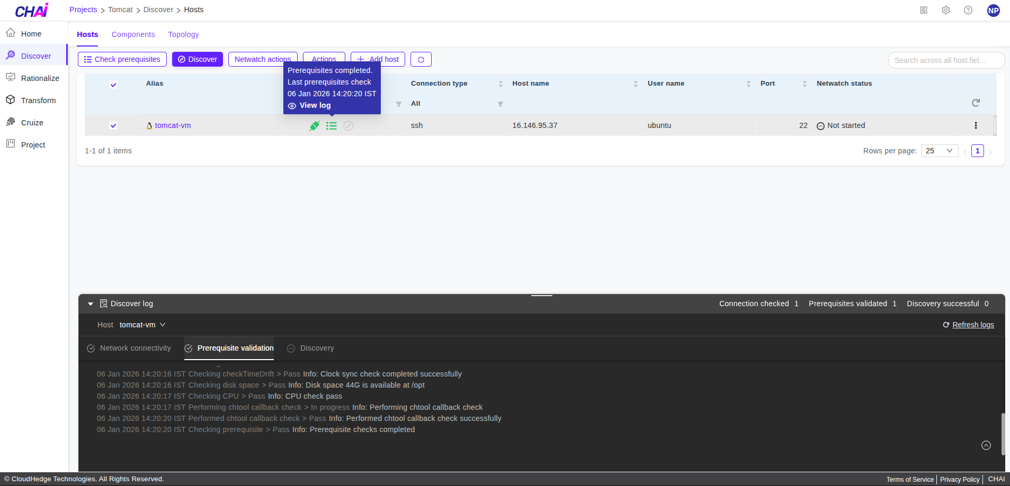Select Prerequisite validation log tab
The height and width of the screenshot is (486, 1010).
pyautogui.click(x=229, y=348)
